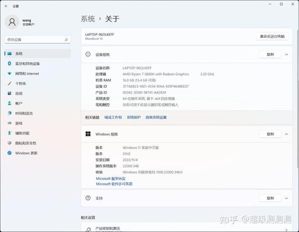
Task: Click the 隐私和安全性 shield icon
Action: click(9, 143)
